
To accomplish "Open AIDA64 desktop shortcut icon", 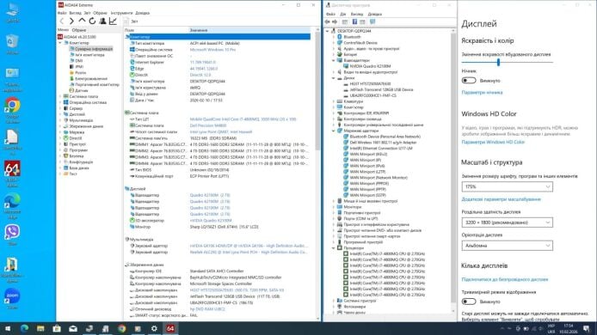I will pos(12,174).
